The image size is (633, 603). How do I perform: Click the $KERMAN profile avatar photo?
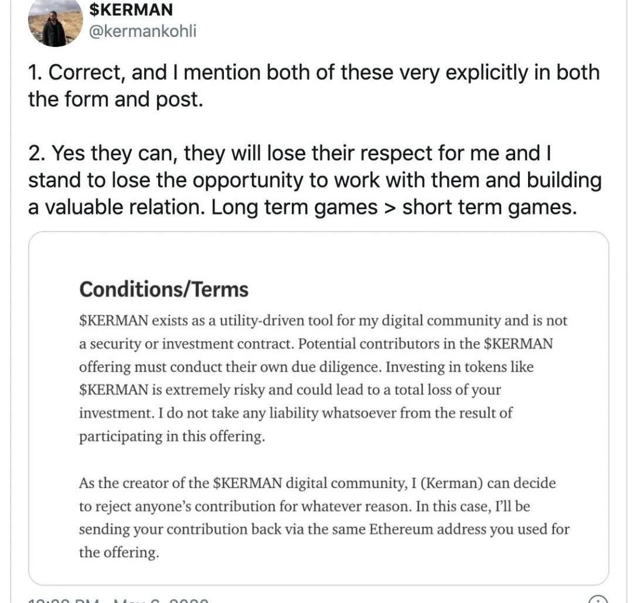coord(55,23)
